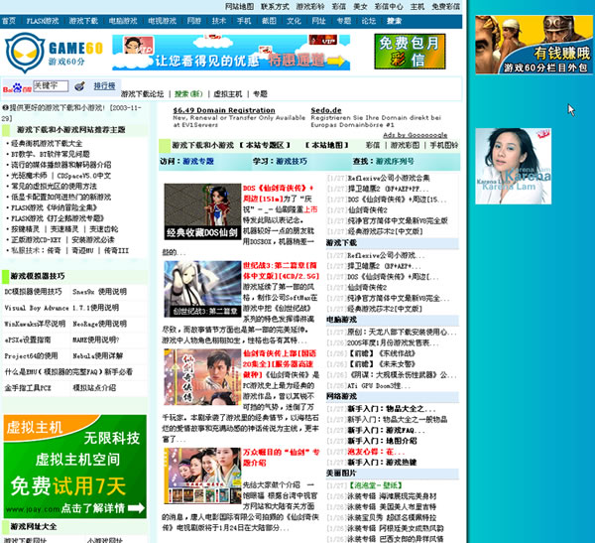Open Snes9x 使用说明 link
The width and height of the screenshot is (595, 543).
click(99, 292)
